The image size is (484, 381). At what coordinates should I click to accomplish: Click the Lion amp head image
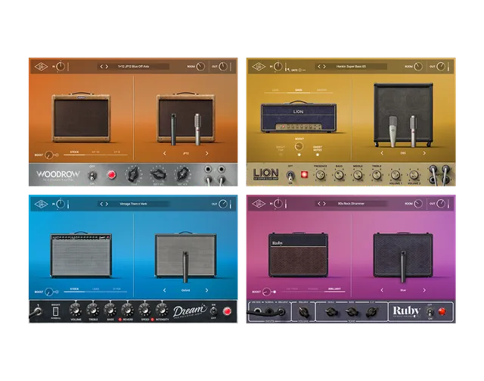(x=299, y=117)
